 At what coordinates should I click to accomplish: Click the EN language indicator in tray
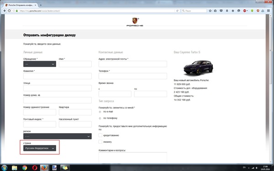[244, 167]
